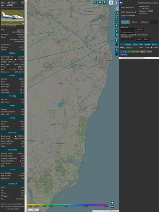Screen dimensions: 159x212
Task: Switch to the Filters tab
Action: coord(135,22)
